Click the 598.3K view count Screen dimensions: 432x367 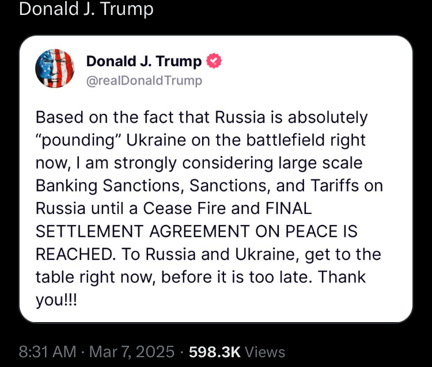214,351
